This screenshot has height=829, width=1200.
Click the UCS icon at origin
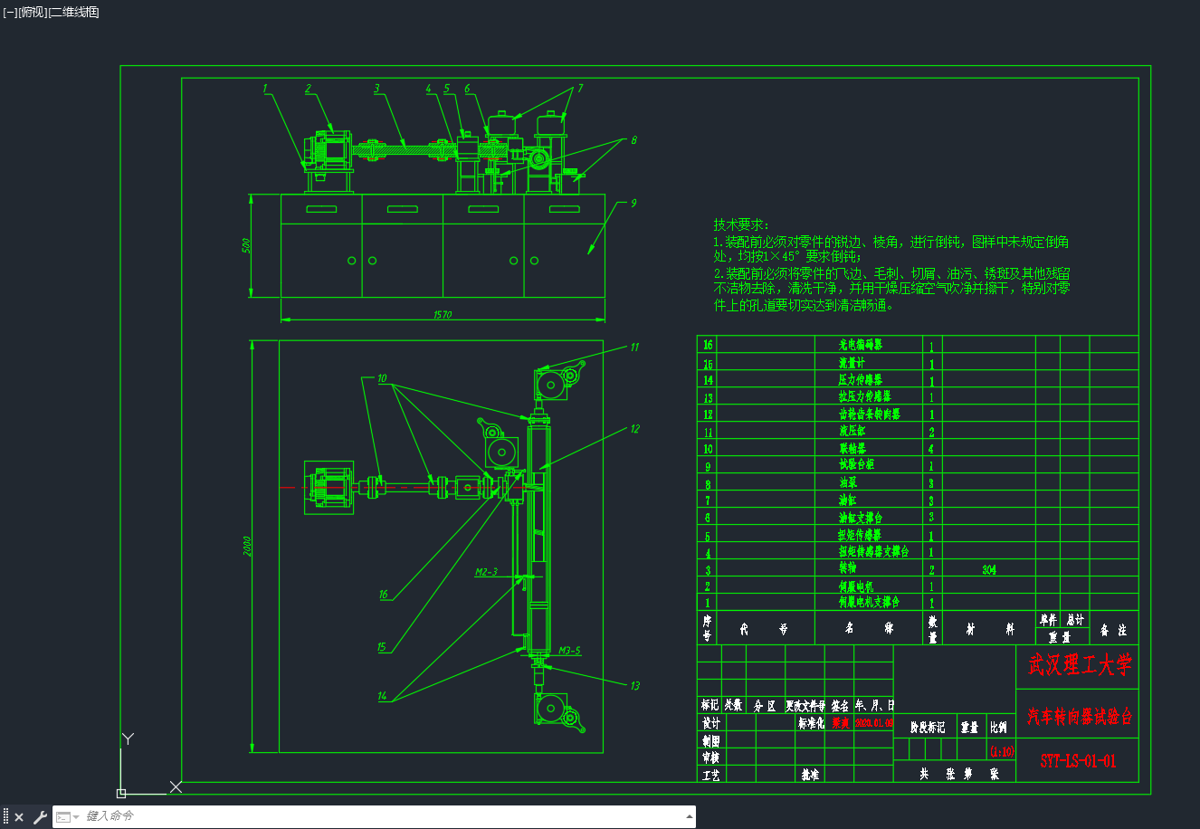[121, 792]
